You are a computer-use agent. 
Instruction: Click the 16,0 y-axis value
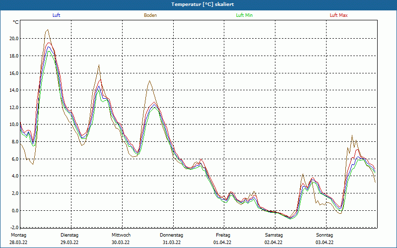click(x=14, y=73)
